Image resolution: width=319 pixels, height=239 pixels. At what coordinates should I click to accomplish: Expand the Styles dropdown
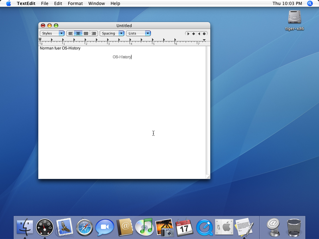tap(52, 33)
